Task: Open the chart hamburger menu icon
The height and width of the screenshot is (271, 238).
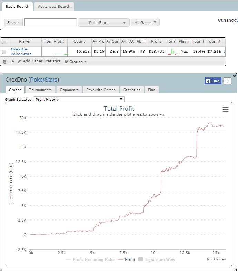Action: (226, 109)
